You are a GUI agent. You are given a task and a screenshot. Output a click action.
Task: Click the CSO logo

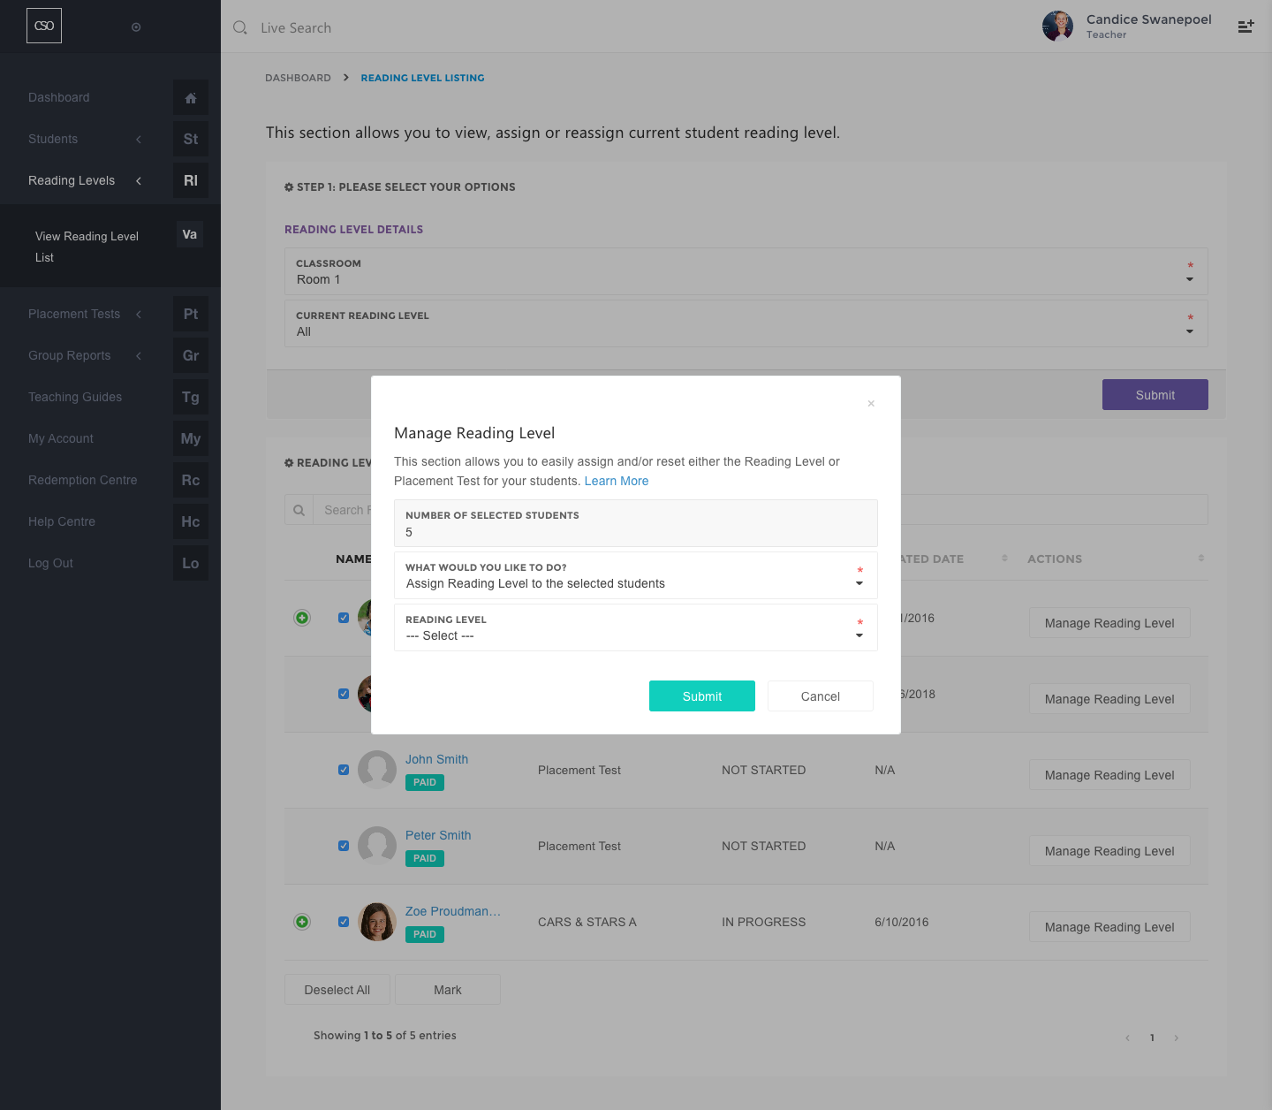tap(44, 27)
